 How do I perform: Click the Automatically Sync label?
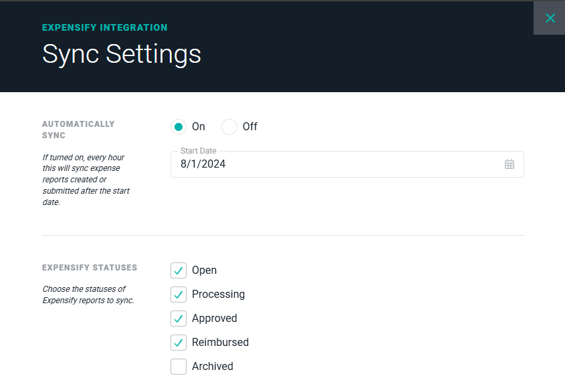click(78, 130)
